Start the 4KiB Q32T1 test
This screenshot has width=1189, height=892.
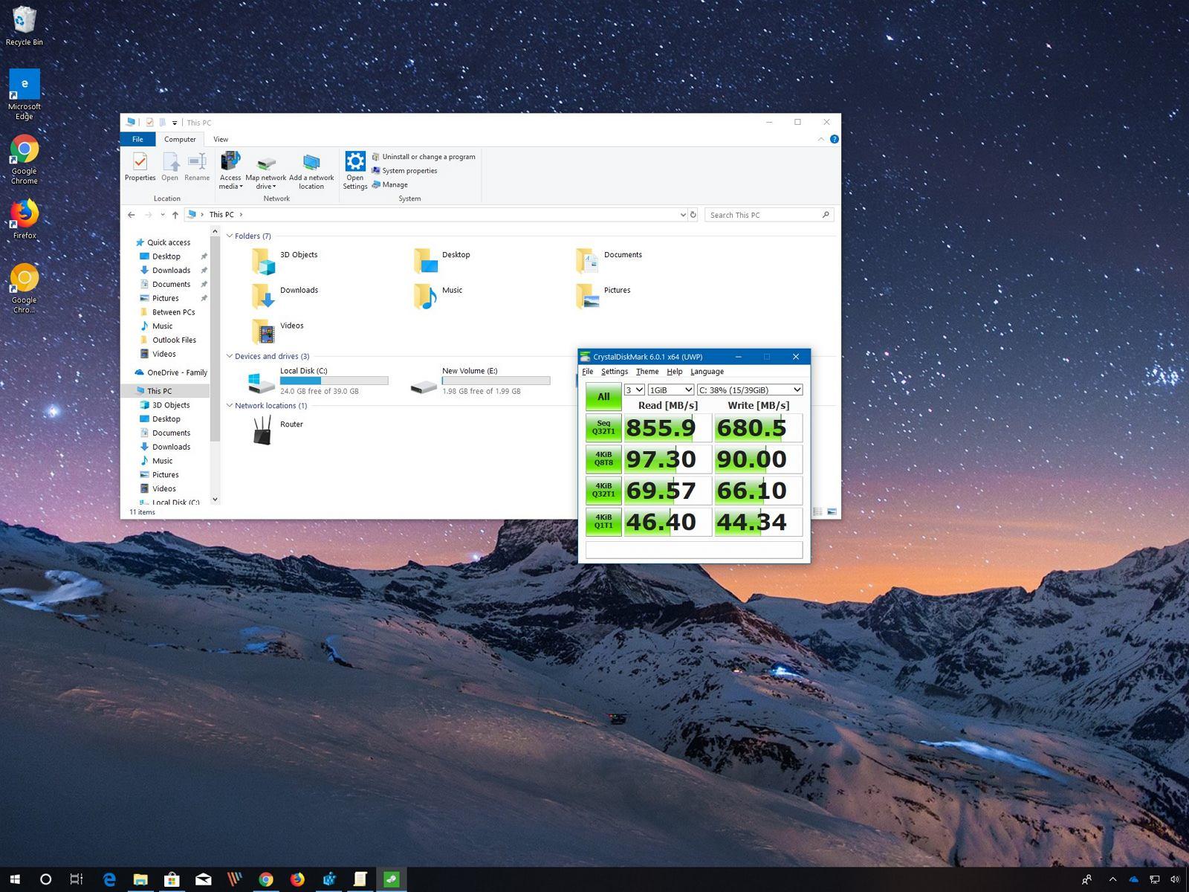coord(603,490)
